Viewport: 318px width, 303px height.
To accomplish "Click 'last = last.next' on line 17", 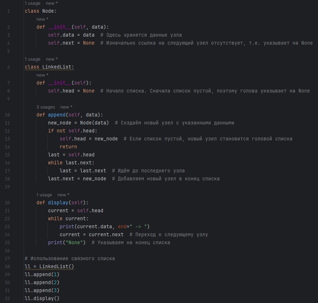I will tap(83, 171).
